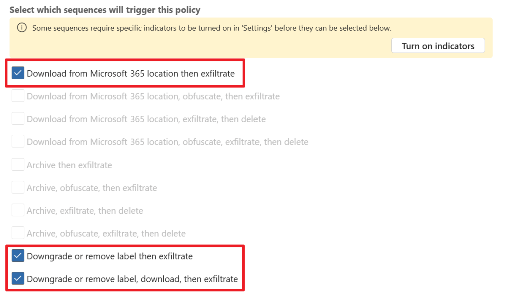Click the info icon in the yellow banner
The image size is (514, 295).
22,28
